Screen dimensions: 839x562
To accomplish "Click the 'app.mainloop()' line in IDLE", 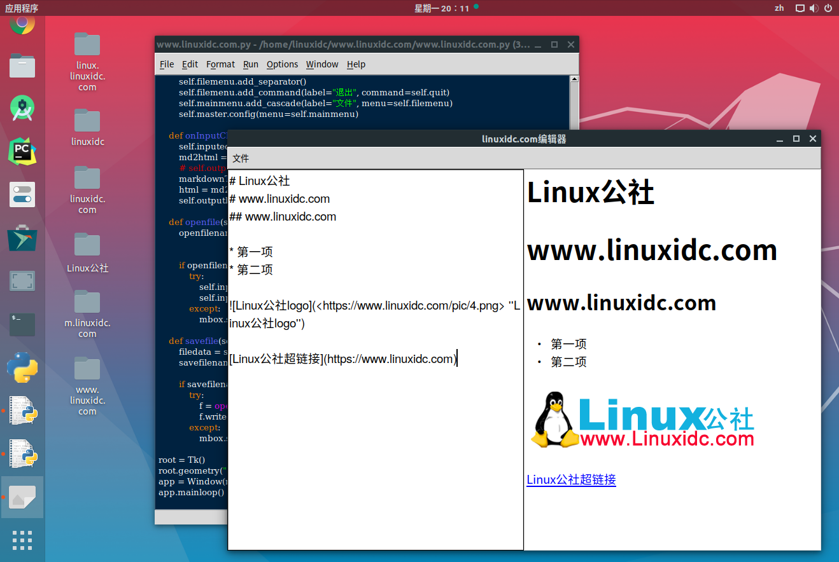I will (192, 492).
